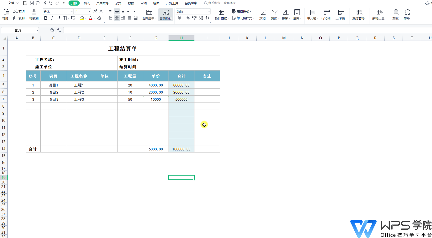Undo the last action

click(x=51, y=3)
